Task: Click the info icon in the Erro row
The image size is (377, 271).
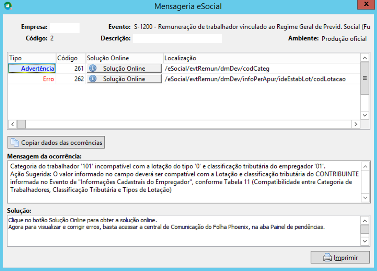Action: tap(93, 79)
